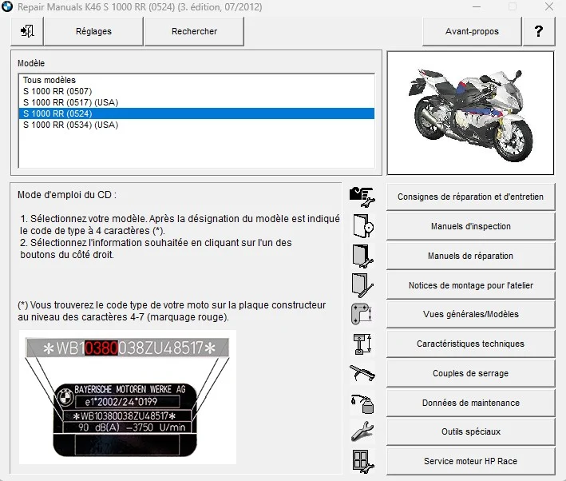Screen dimensions: 566x481
Task: Minimize the Repair Manuals window
Action: (x=477, y=6)
